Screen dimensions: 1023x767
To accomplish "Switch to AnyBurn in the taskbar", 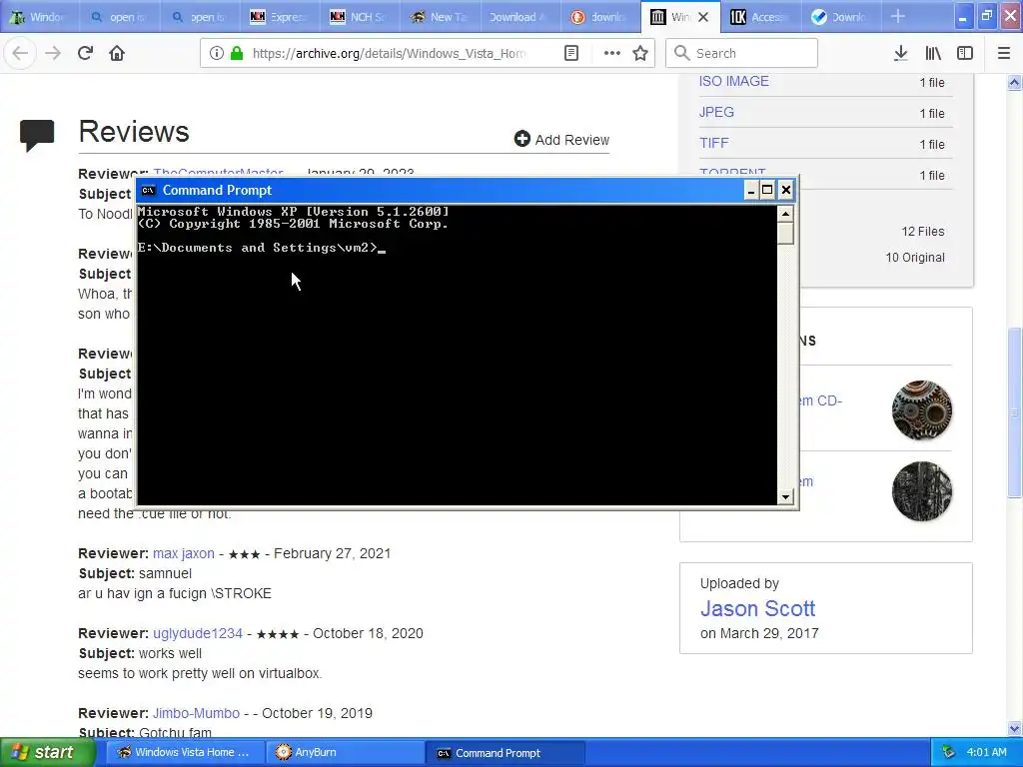I will click(x=345, y=752).
